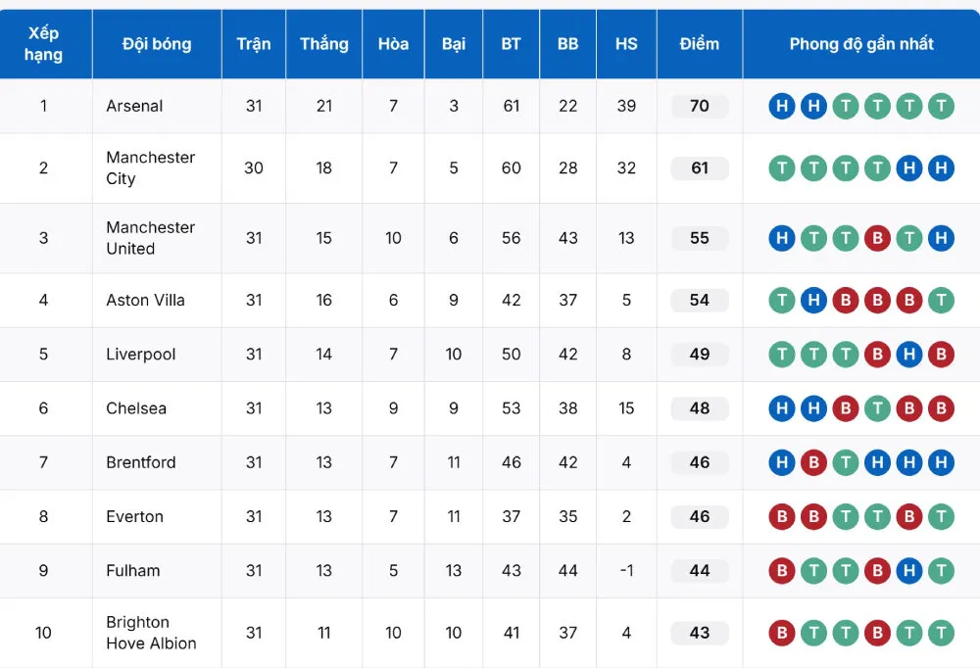Image resolution: width=980 pixels, height=668 pixels.
Task: Select Brighton's first red B form badge
Action: pos(781,633)
